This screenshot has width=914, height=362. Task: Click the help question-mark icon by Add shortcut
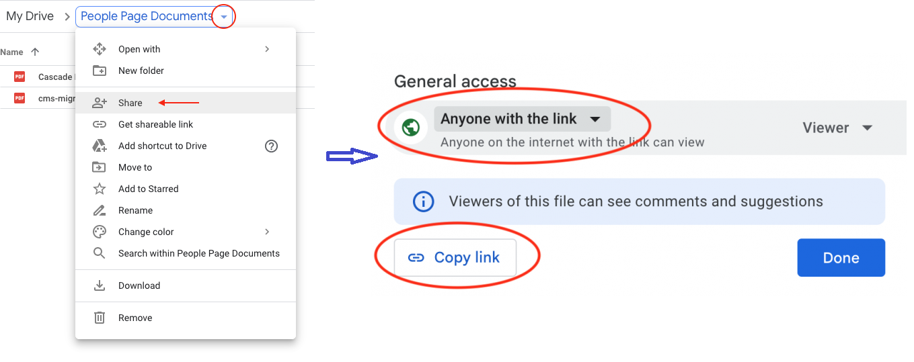[272, 146]
